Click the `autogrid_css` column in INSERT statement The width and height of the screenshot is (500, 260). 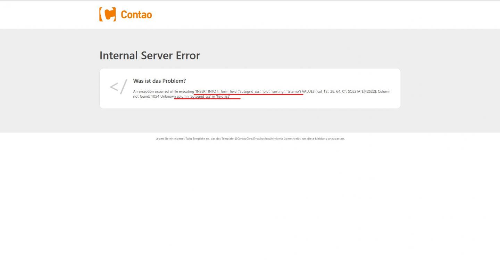[249, 91]
